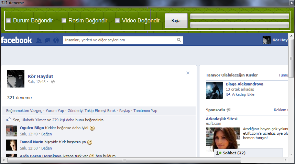This screenshot has height=164, width=295.
Task: Click the vertical scrollbar thumb
Action: pos(291,58)
